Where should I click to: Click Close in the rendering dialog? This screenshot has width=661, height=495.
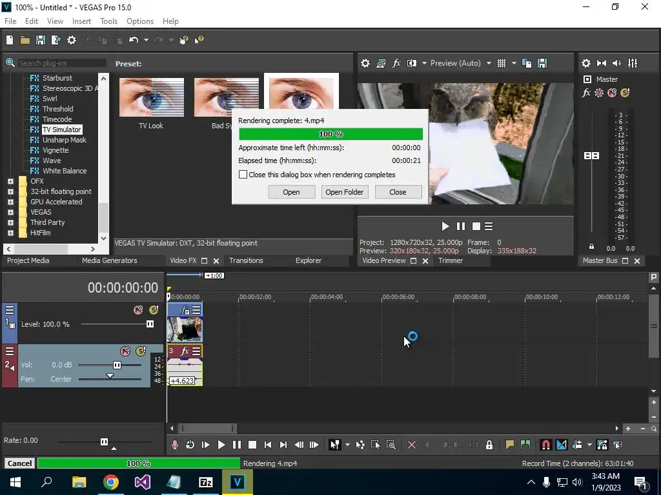click(x=398, y=192)
